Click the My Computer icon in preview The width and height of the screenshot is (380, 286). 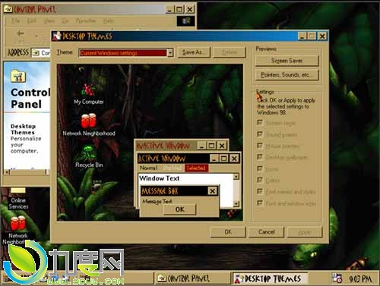(88, 90)
